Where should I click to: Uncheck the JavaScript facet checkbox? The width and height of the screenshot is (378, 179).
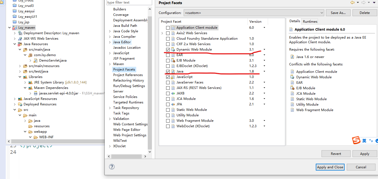168,77
